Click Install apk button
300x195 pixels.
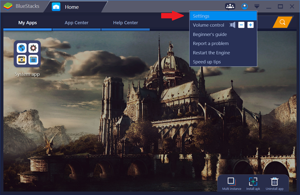253,184
